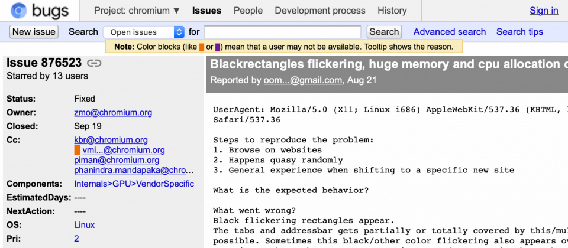Click the '2. Happens quasy randomly' line
The width and height of the screenshot is (568, 248).
coord(278,160)
